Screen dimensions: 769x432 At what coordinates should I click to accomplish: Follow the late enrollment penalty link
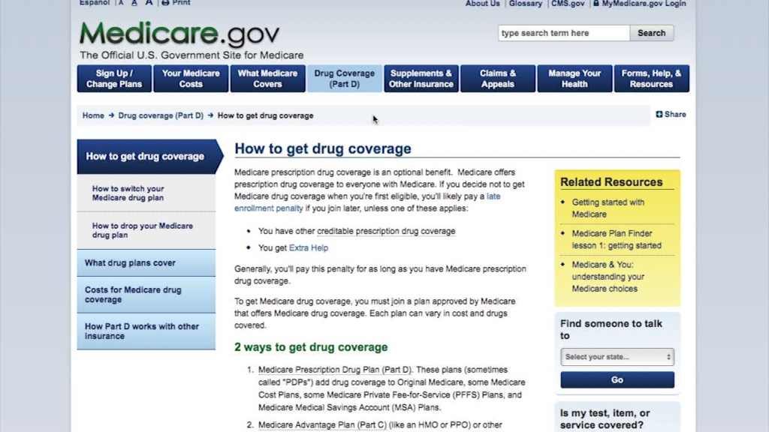point(269,208)
